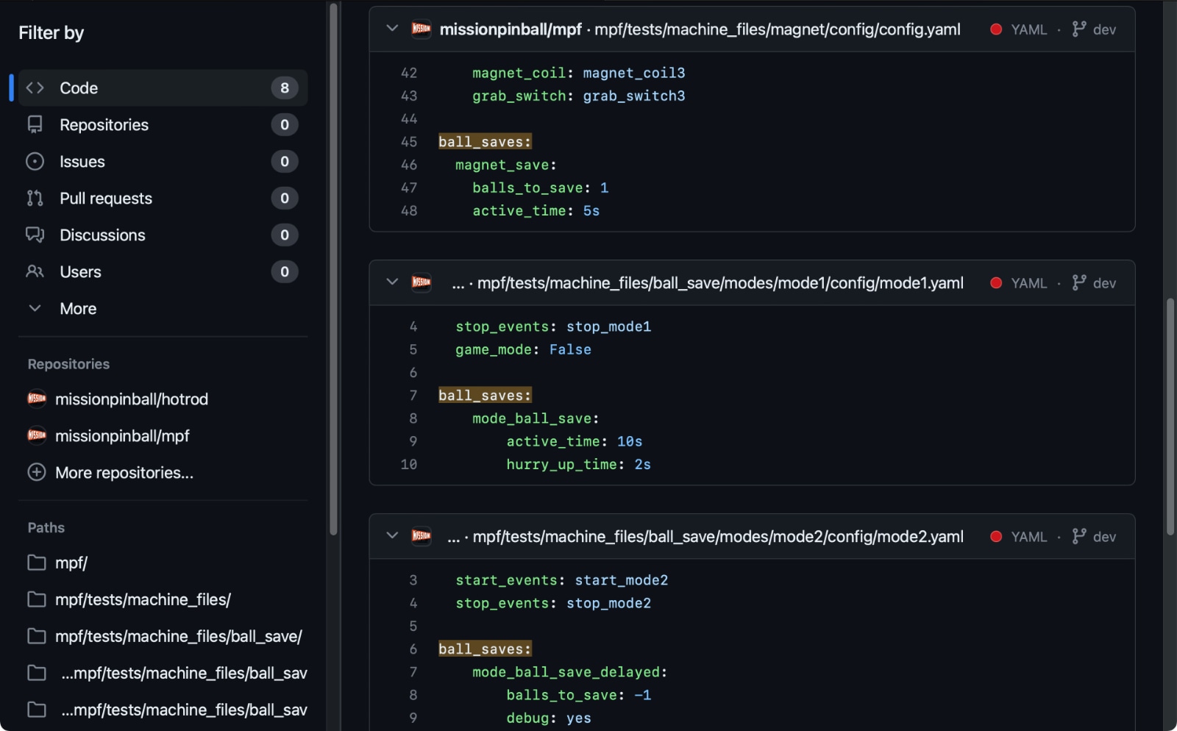
Task: Click the Discussions speech bubble icon
Action: 35,235
